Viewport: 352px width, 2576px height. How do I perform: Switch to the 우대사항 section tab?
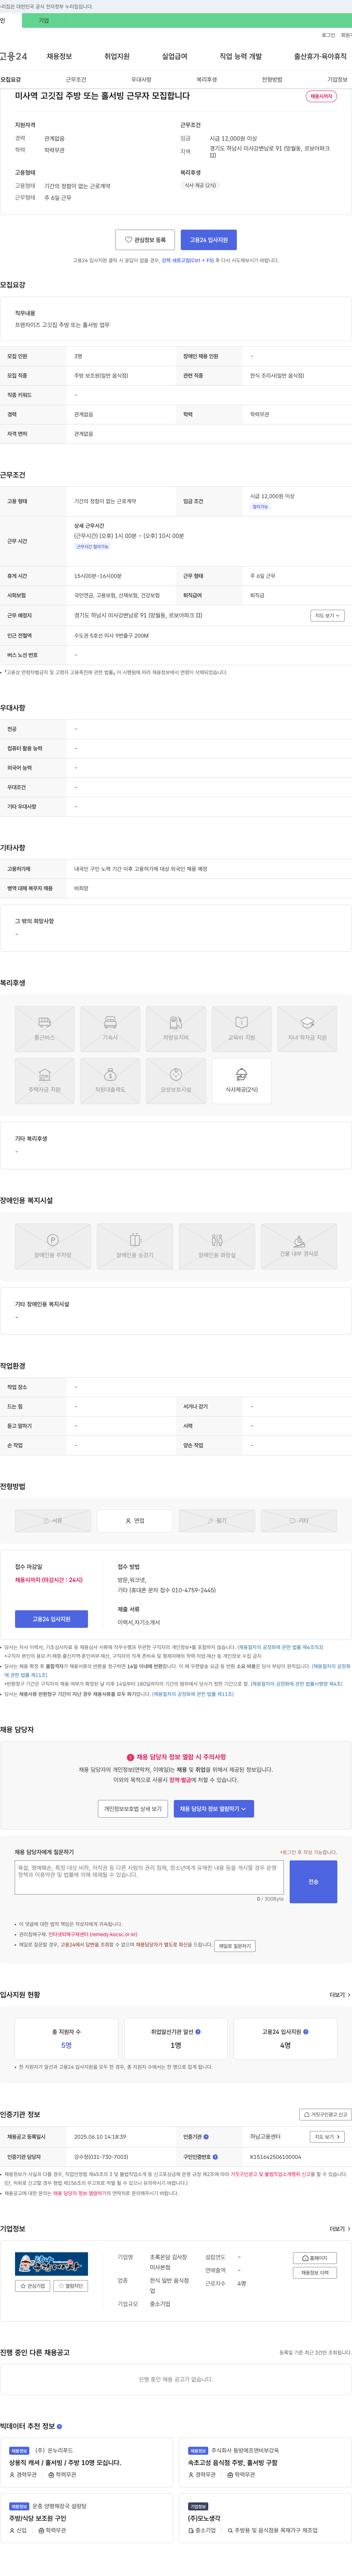coord(141,80)
